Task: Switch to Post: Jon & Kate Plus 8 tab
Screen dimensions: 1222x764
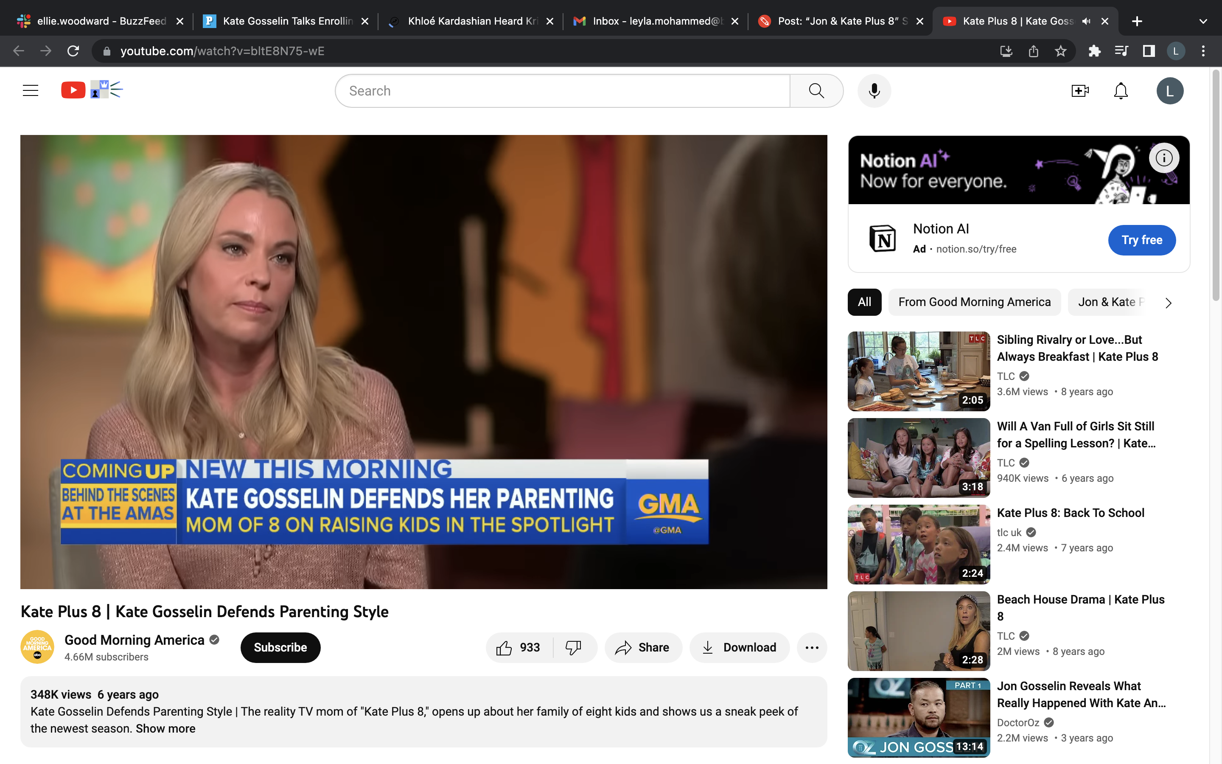Action: [x=841, y=21]
